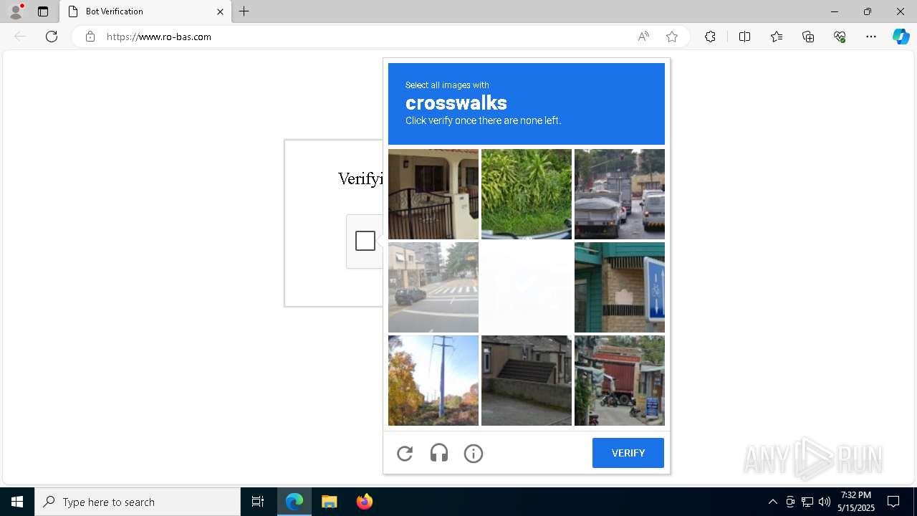Open tab actions menu icon
Screen dimensions: 917x516
coord(43,11)
